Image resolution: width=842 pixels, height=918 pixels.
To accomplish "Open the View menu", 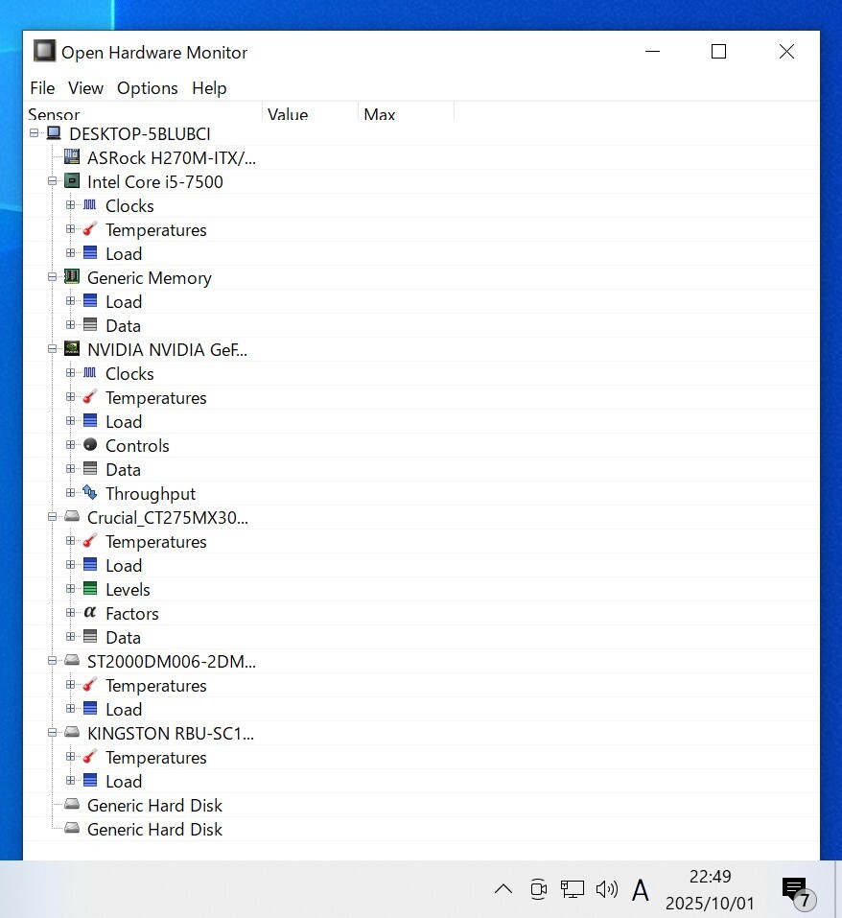I will (x=85, y=88).
